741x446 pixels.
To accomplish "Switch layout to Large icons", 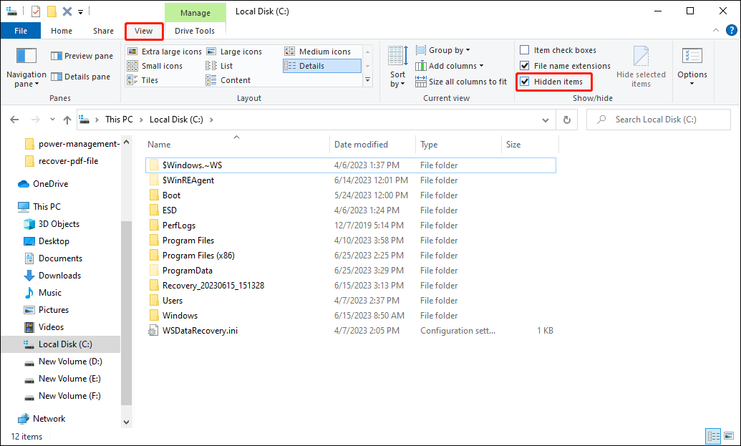I will pyautogui.click(x=234, y=52).
